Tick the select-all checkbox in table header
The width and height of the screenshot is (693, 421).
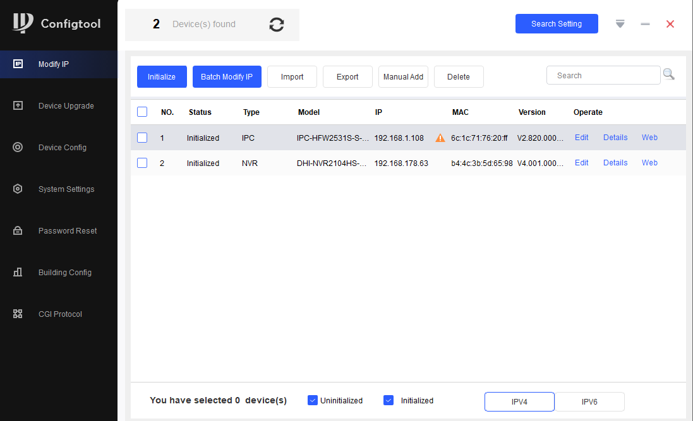click(142, 112)
